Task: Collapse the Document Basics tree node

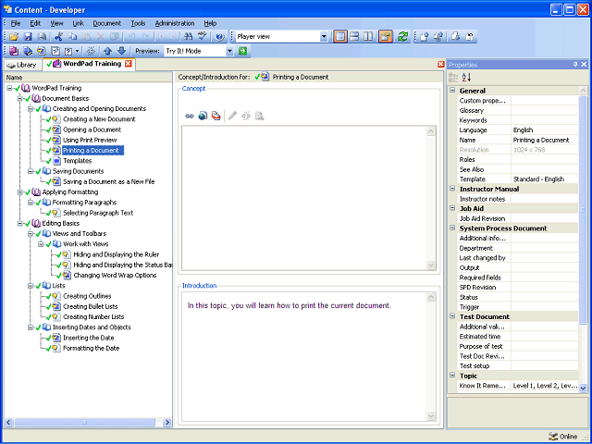Action: (x=20, y=99)
